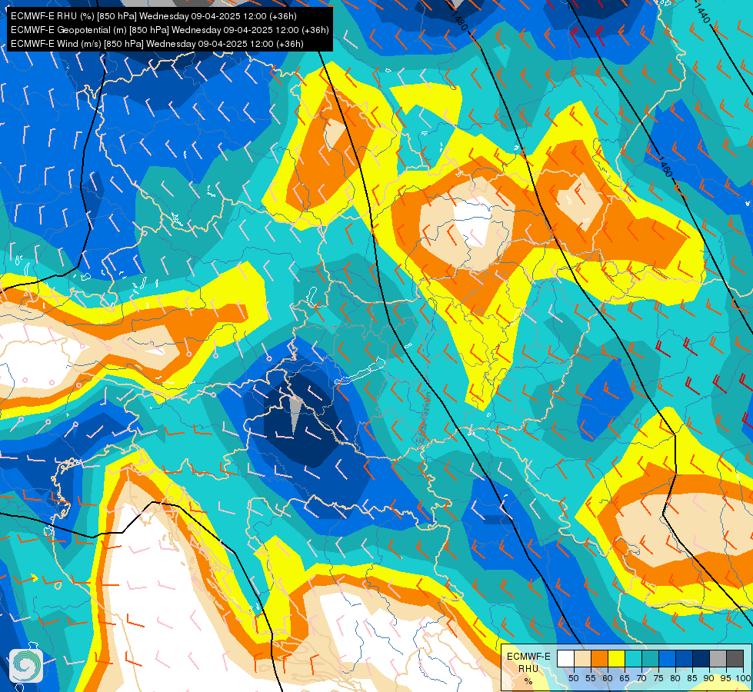Select the ECMWF-E Geopotential (m) header line
The width and height of the screenshot is (753, 692).
(x=170, y=30)
